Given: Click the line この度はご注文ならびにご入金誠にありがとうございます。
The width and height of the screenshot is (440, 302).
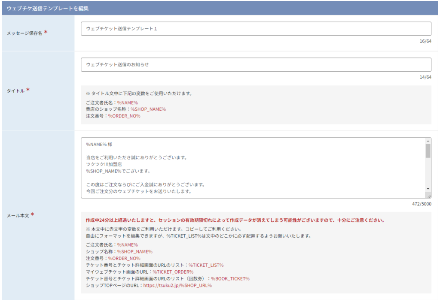Looking at the screenshot, I should click(146, 184).
